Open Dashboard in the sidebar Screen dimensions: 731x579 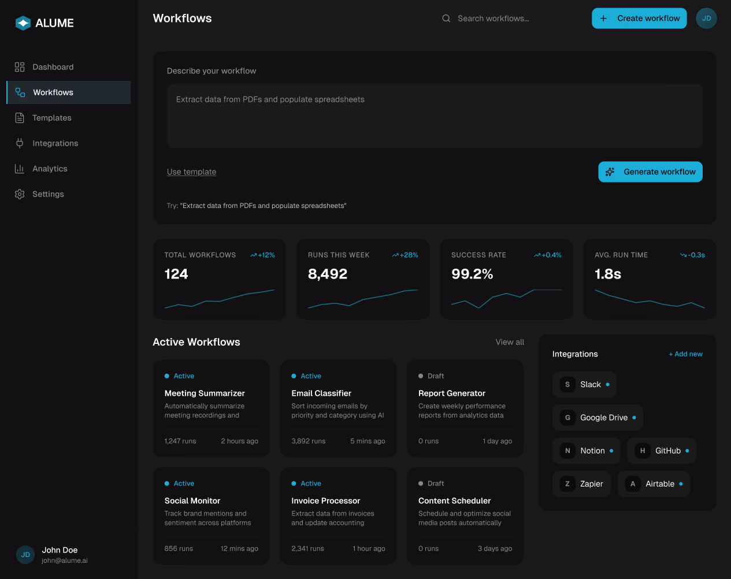click(69, 67)
